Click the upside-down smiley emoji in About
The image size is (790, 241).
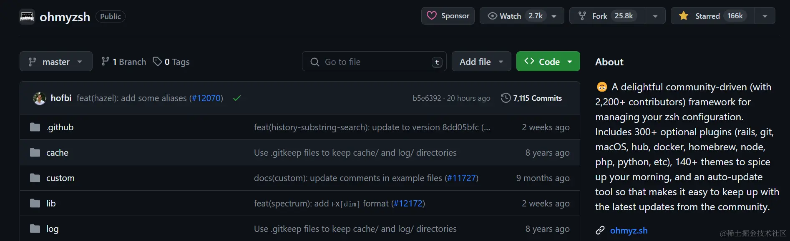pyautogui.click(x=602, y=87)
